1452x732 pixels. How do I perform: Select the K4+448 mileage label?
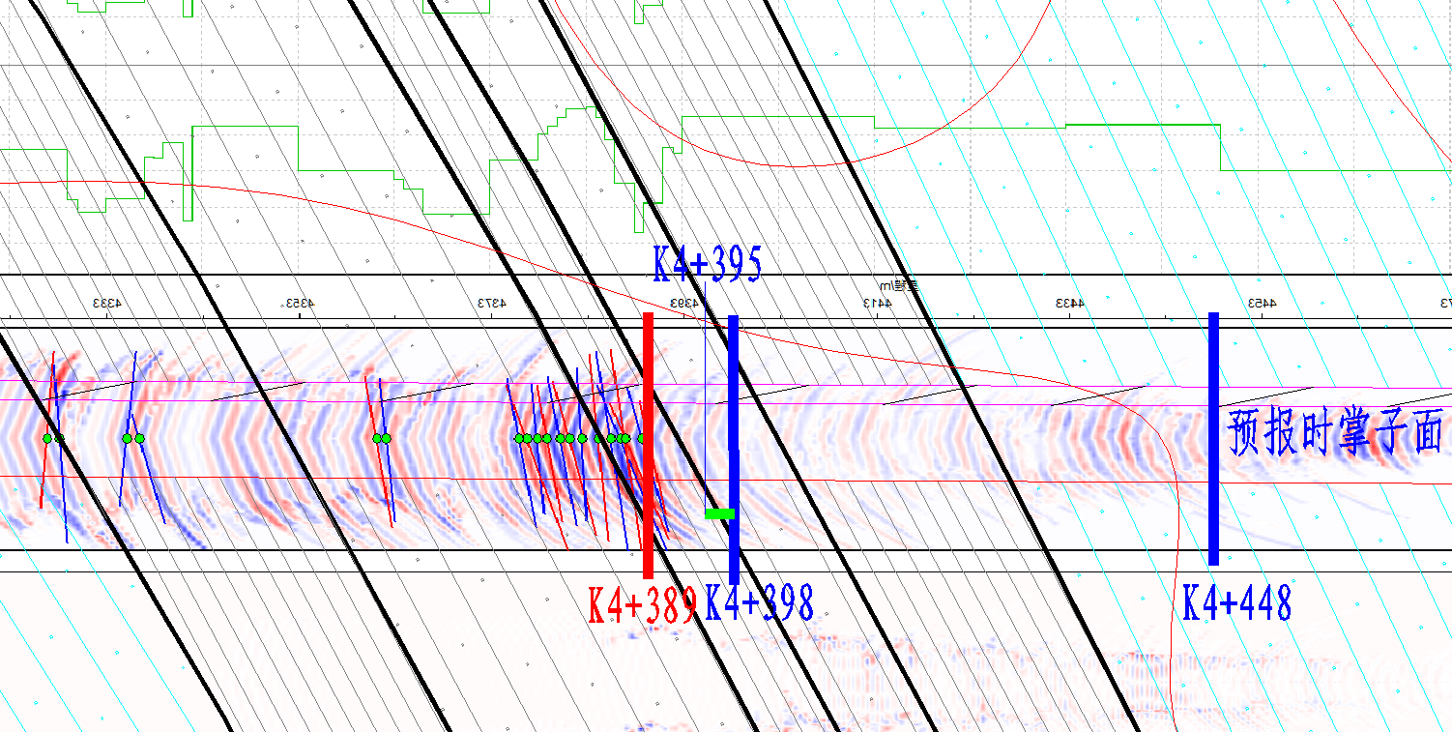click(1237, 603)
